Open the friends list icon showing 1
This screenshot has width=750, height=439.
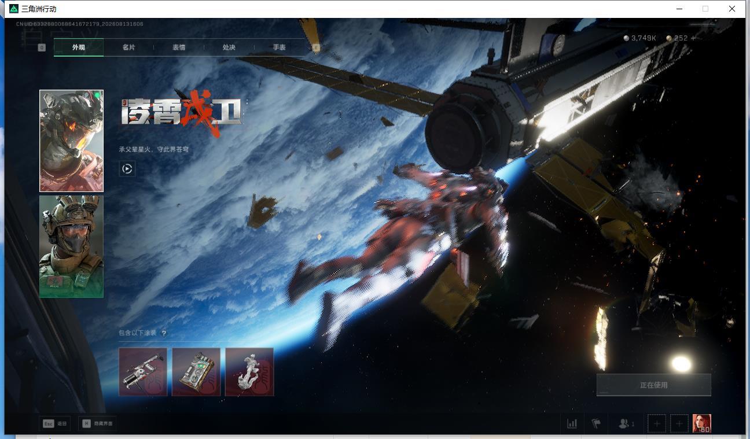click(626, 424)
